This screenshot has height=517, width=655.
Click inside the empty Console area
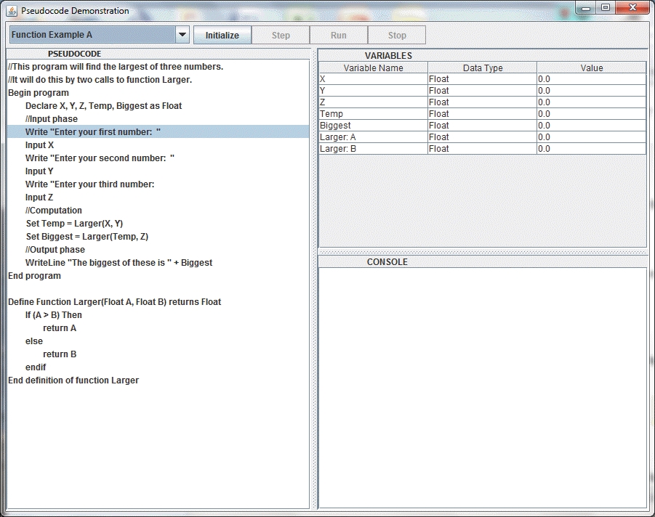(x=482, y=385)
